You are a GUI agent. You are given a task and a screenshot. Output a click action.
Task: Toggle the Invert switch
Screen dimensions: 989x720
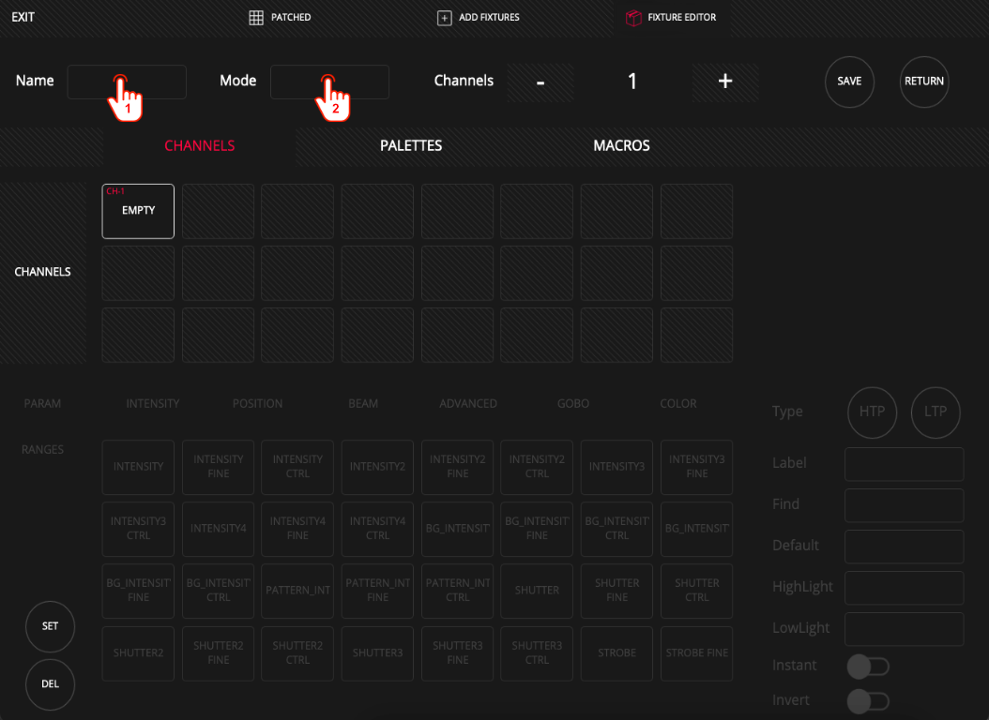[868, 700]
